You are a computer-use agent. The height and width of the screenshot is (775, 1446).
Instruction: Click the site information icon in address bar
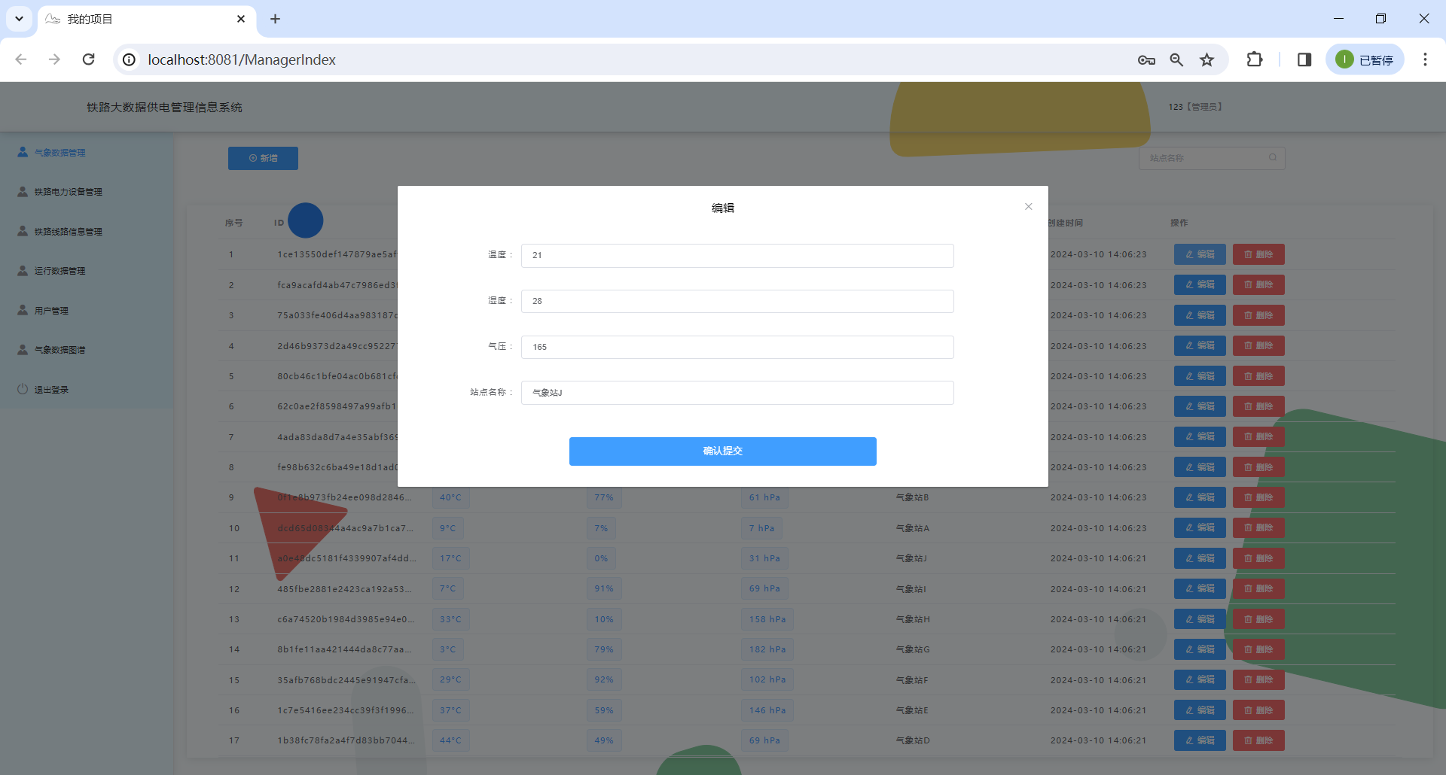point(130,59)
